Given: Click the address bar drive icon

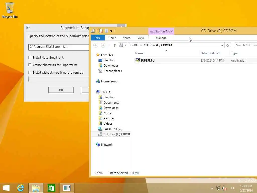Looking at the screenshot, I should point(121,45).
